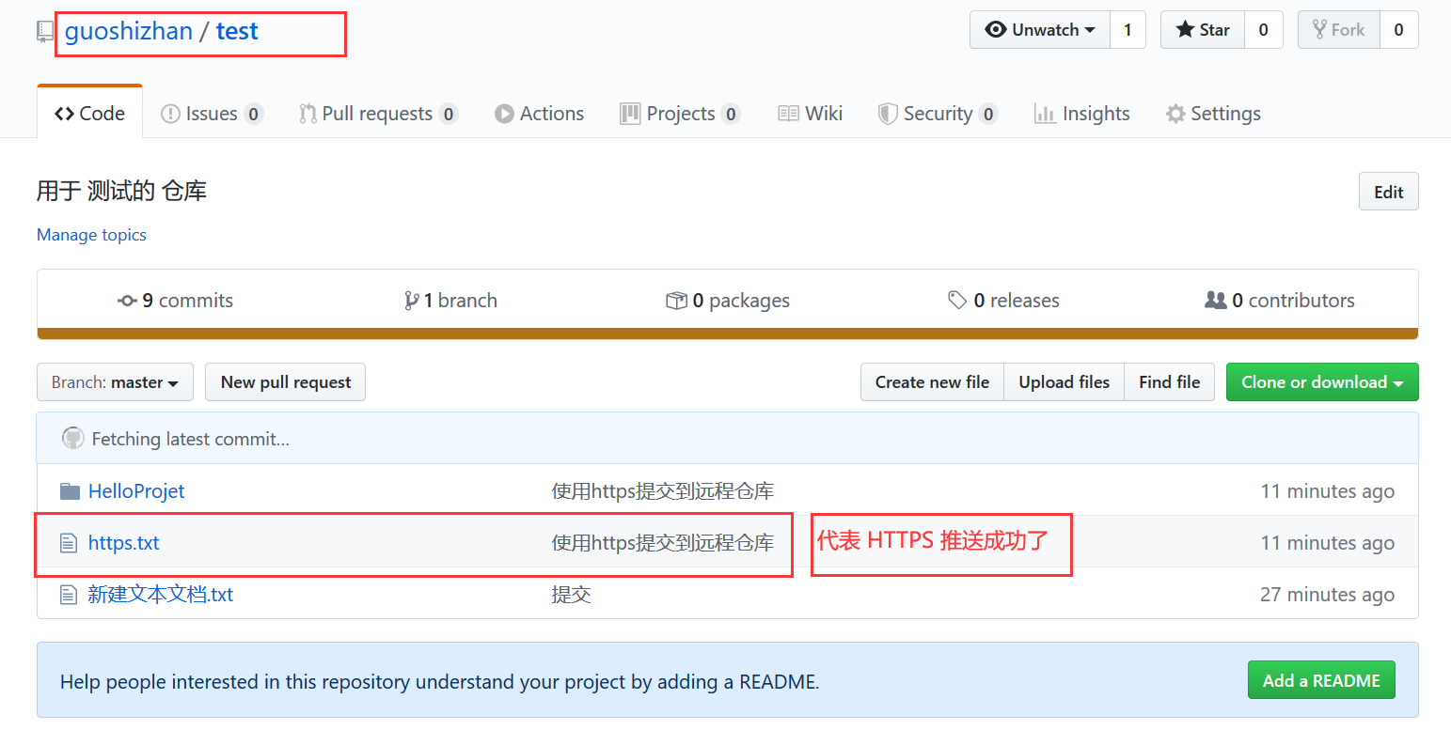Click the branch icon beside 1 branch

coord(411,301)
